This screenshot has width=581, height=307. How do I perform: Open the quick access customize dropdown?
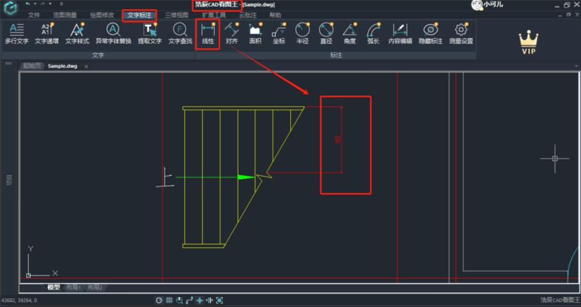click(x=61, y=4)
